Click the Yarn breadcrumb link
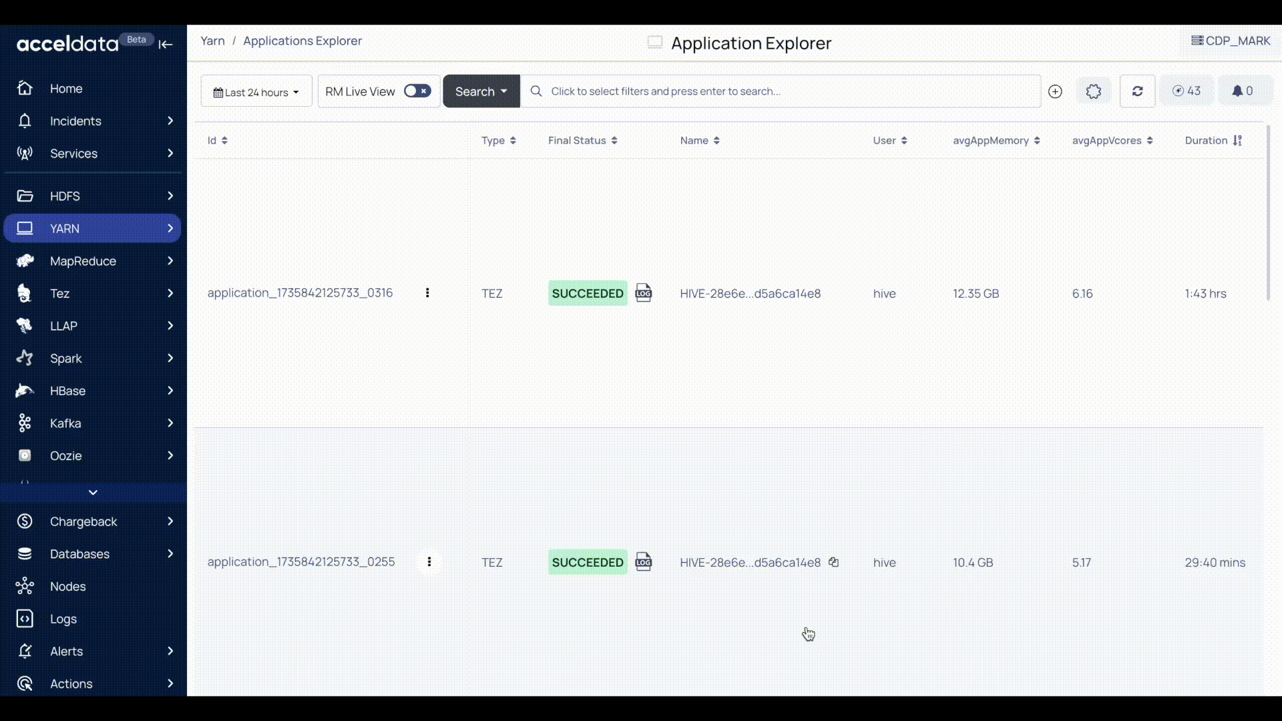1282x721 pixels. (212, 41)
